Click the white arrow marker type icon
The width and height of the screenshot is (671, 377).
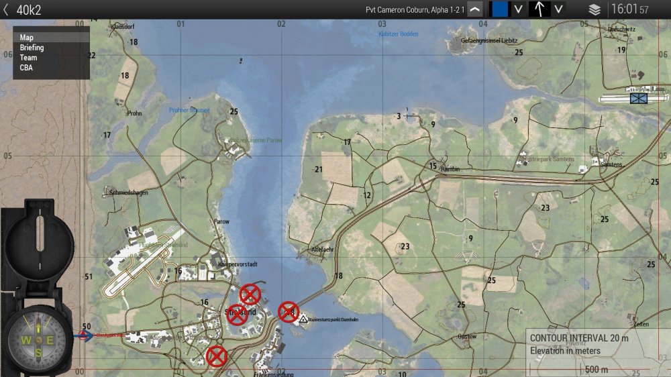[x=539, y=9]
